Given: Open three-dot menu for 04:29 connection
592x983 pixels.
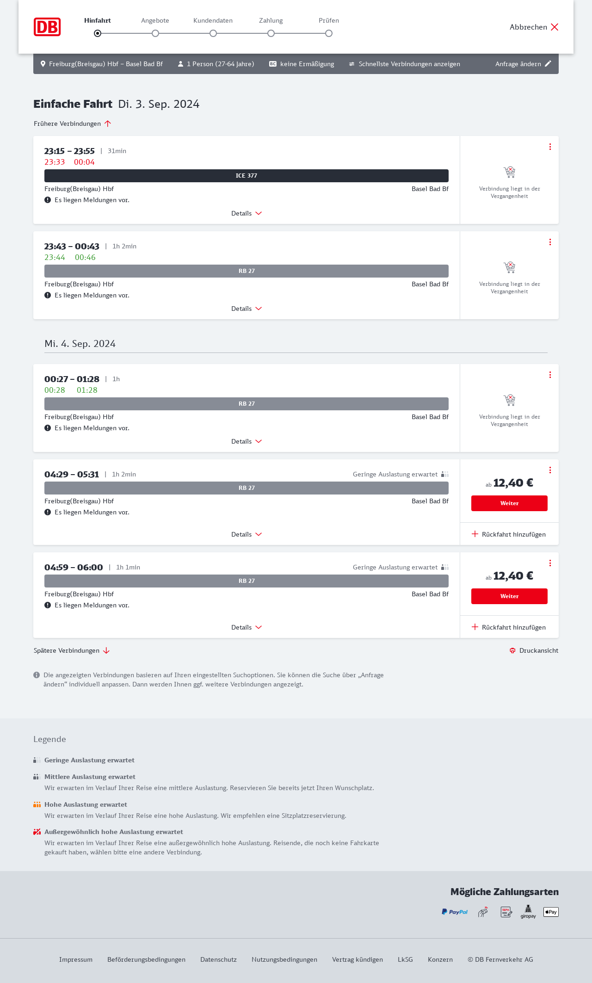Looking at the screenshot, I should (x=550, y=470).
